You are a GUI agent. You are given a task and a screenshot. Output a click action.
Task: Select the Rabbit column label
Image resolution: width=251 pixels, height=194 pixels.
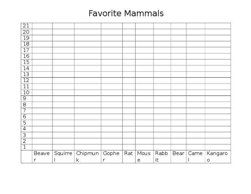click(162, 156)
